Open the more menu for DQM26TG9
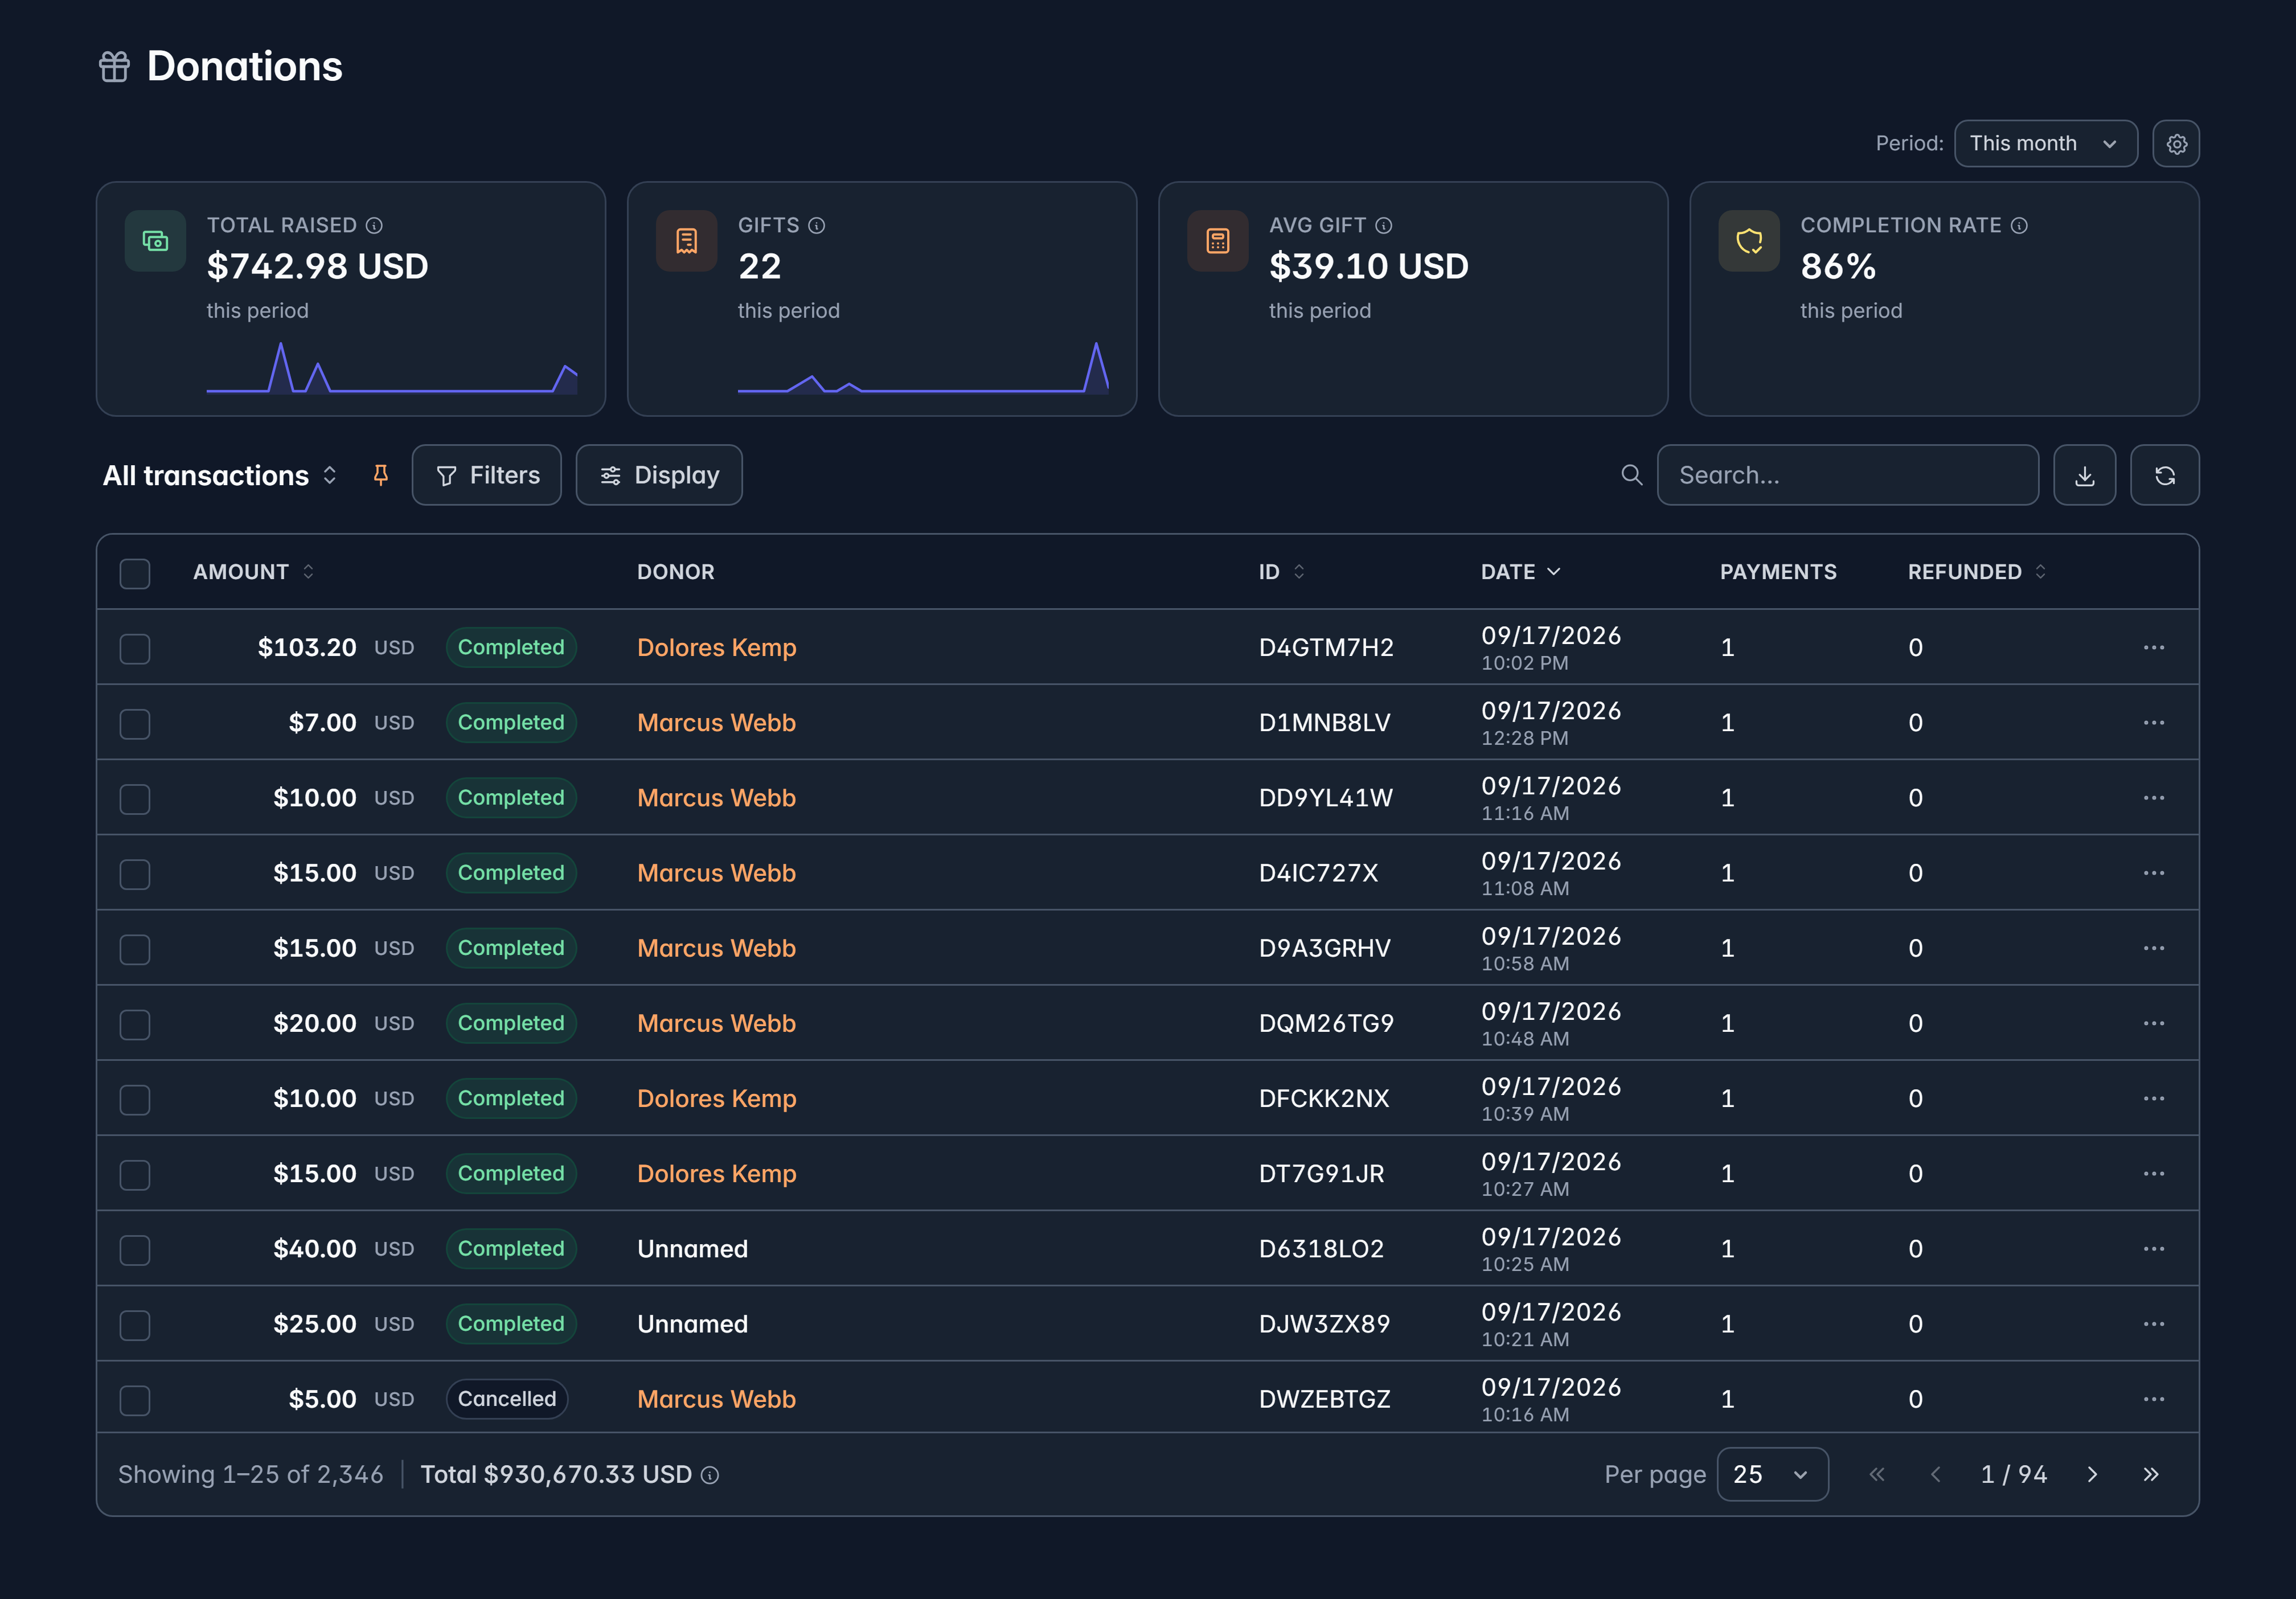The height and width of the screenshot is (1599, 2296). pyautogui.click(x=2153, y=1023)
